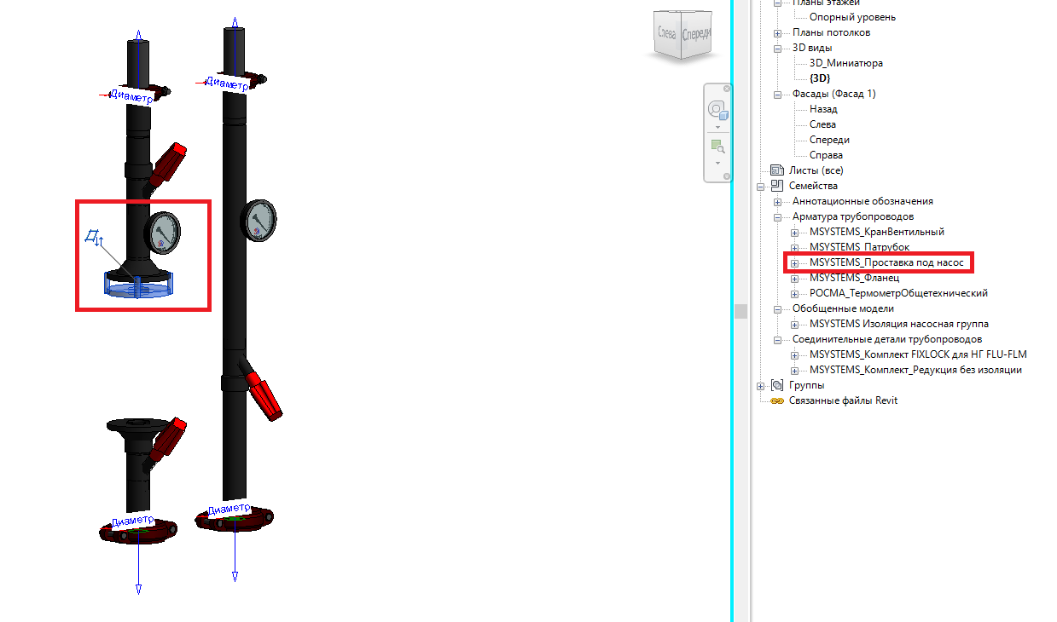The height and width of the screenshot is (622, 1057).
Task: Click the Steering Wheel icon in navigation bar
Action: tap(717, 110)
